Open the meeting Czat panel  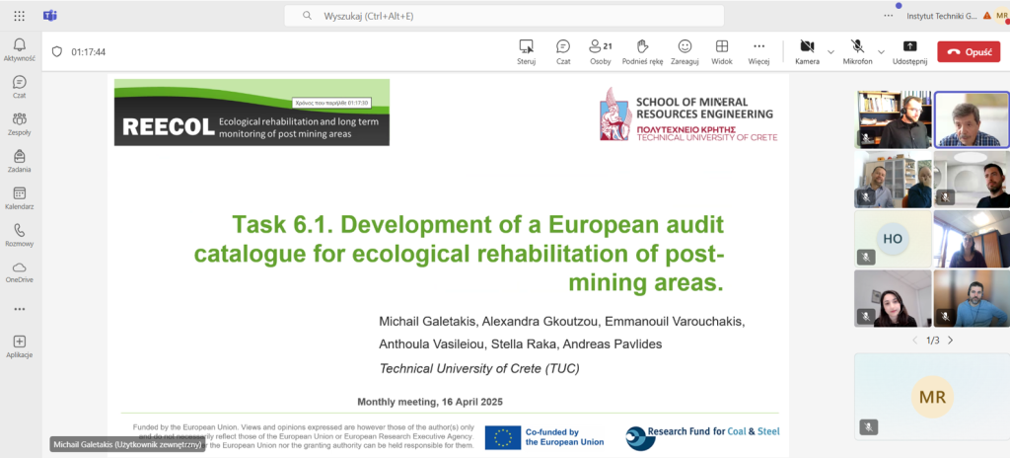point(563,51)
